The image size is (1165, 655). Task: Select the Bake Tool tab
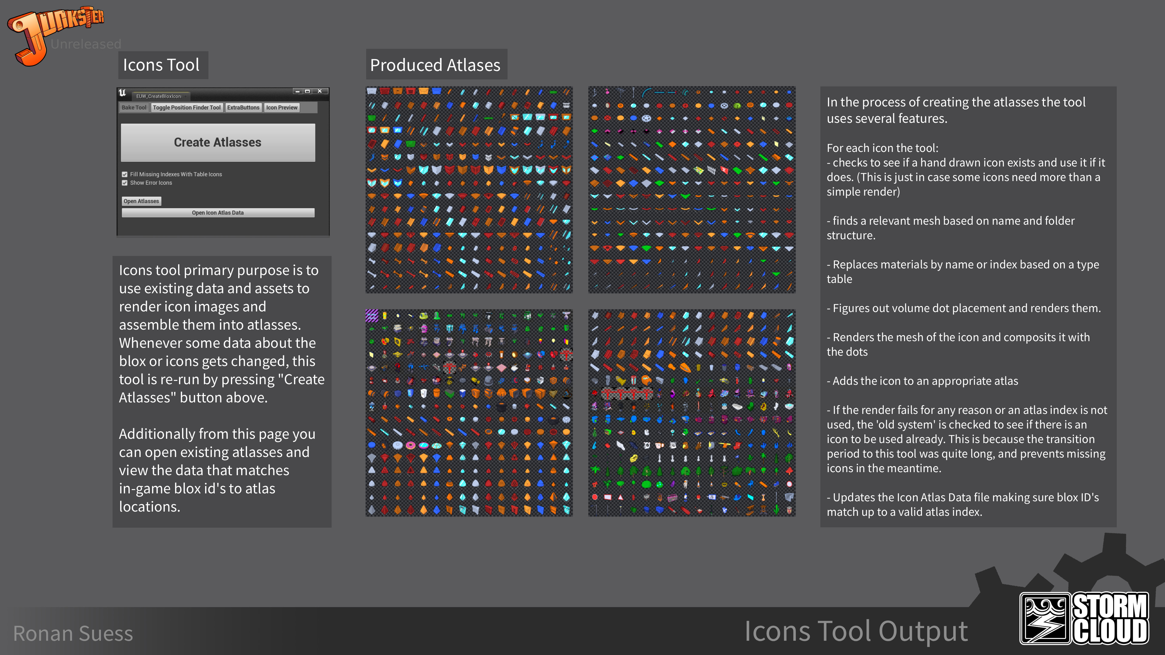[134, 107]
